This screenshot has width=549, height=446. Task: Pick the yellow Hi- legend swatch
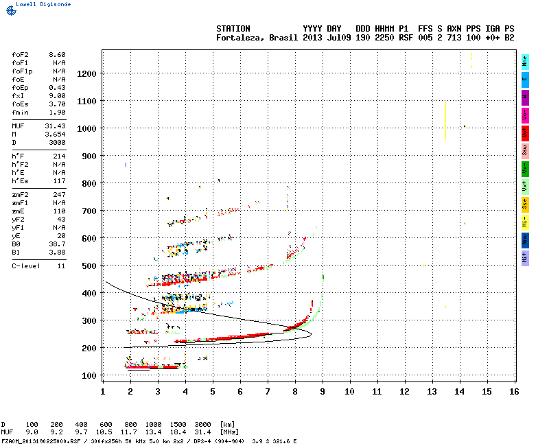coord(525,222)
